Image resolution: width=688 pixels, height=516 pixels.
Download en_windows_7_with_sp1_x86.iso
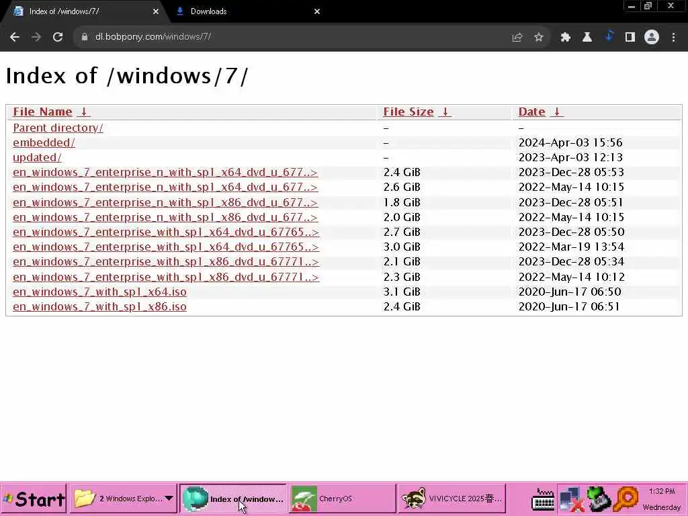point(99,306)
